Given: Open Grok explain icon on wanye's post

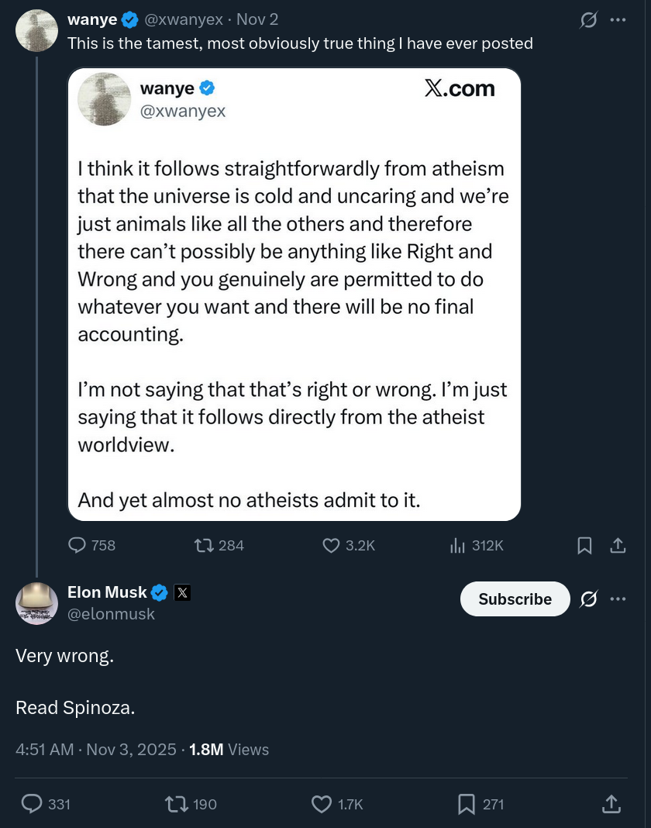Looking at the screenshot, I should (x=588, y=20).
